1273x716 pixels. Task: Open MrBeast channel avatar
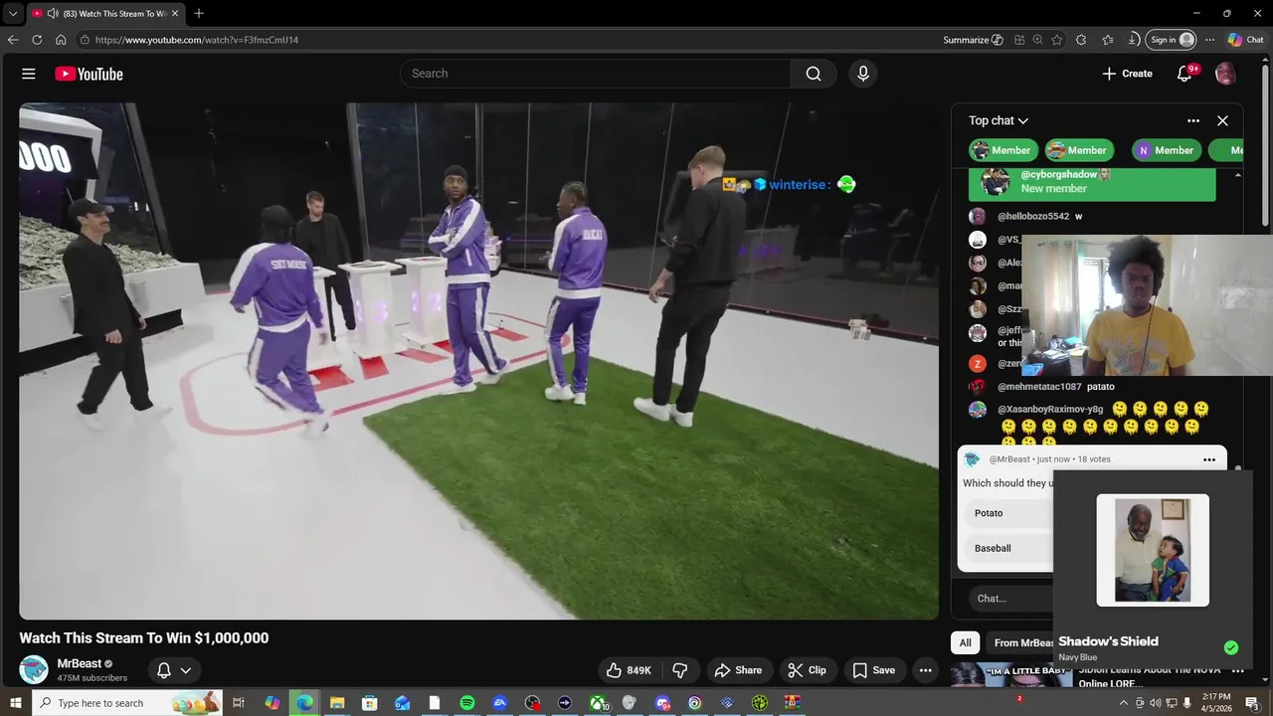point(34,669)
